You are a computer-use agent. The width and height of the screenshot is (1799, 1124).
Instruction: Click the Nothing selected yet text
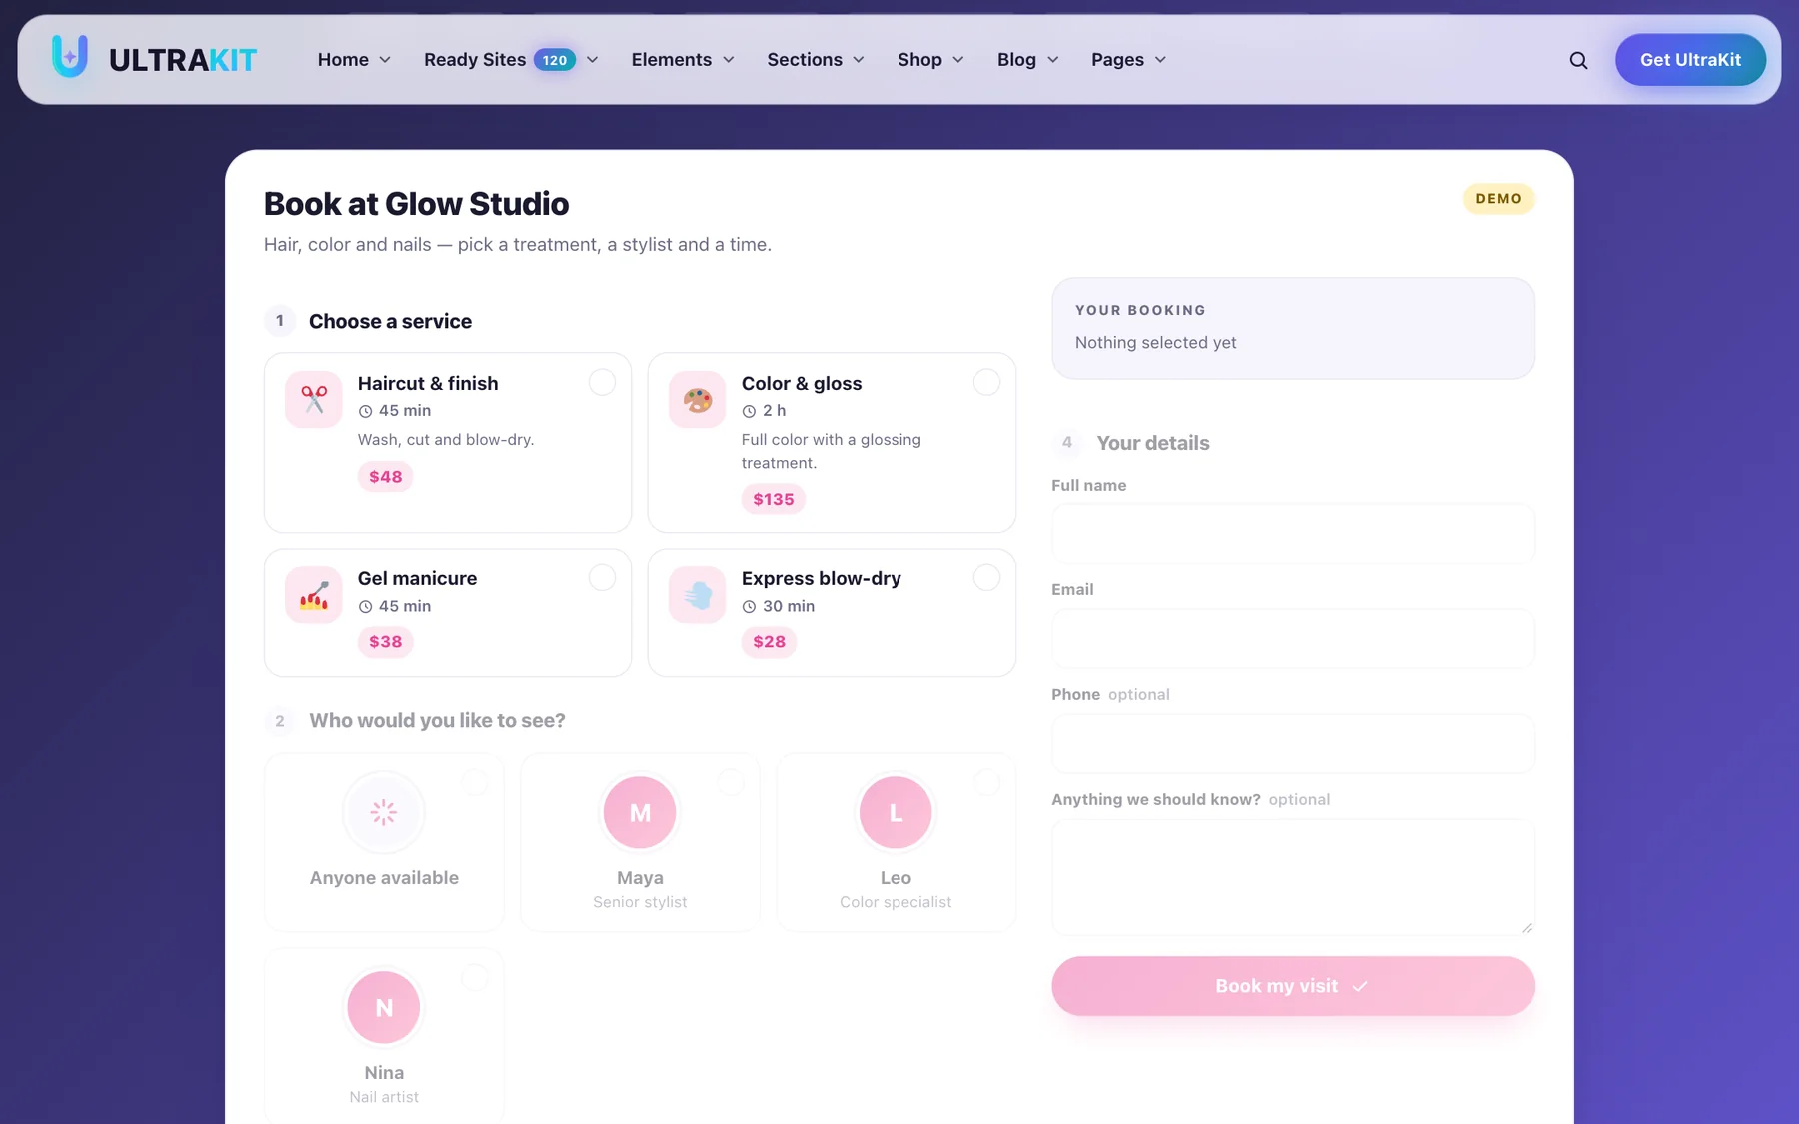click(1155, 342)
